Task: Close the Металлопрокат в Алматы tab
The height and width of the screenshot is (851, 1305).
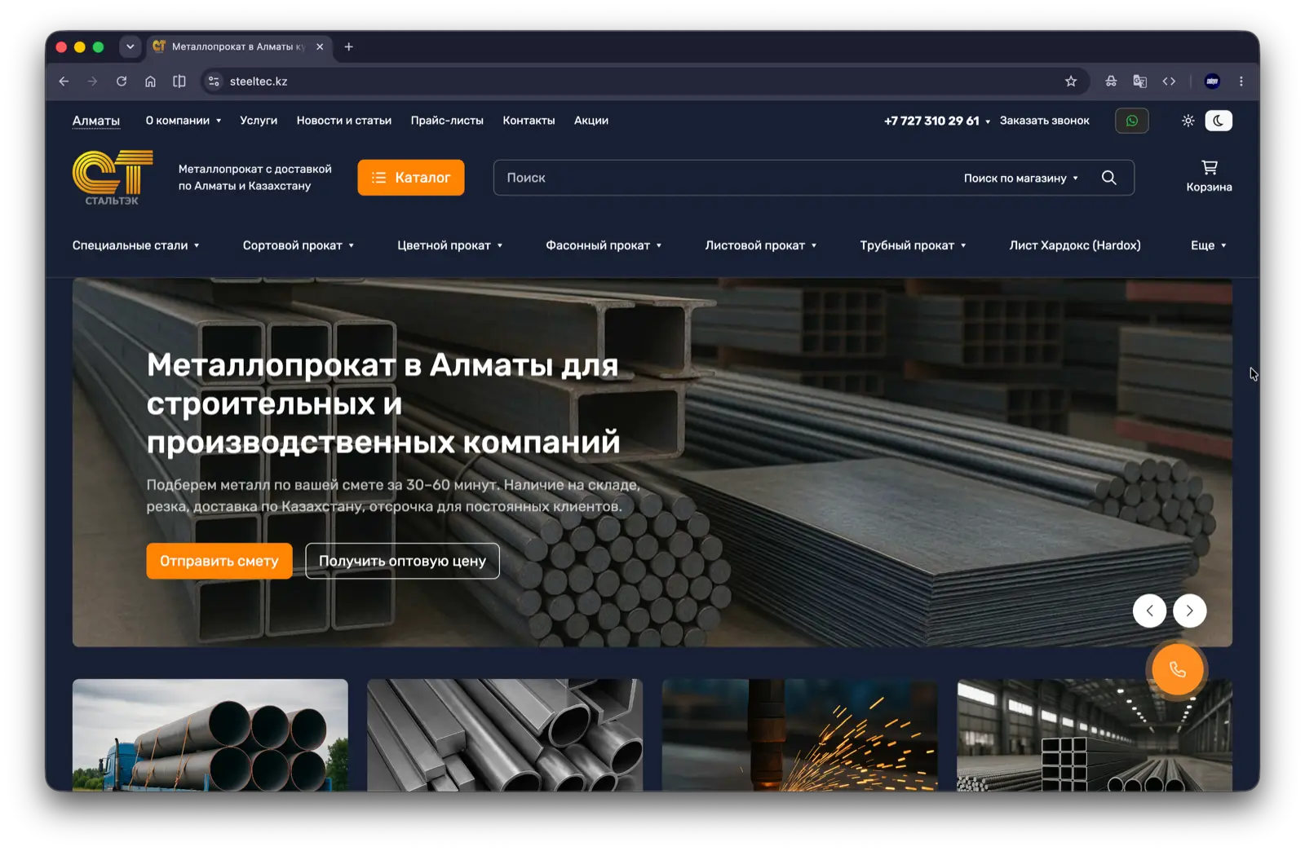Action: pyautogui.click(x=320, y=46)
